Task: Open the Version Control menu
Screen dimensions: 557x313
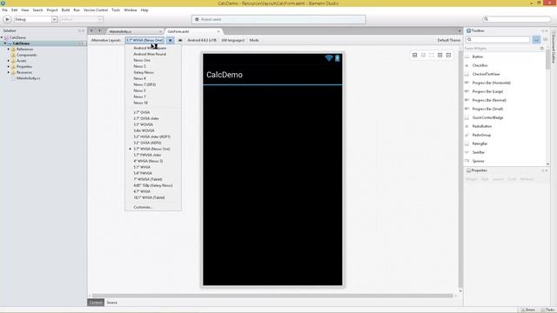Action: click(96, 10)
